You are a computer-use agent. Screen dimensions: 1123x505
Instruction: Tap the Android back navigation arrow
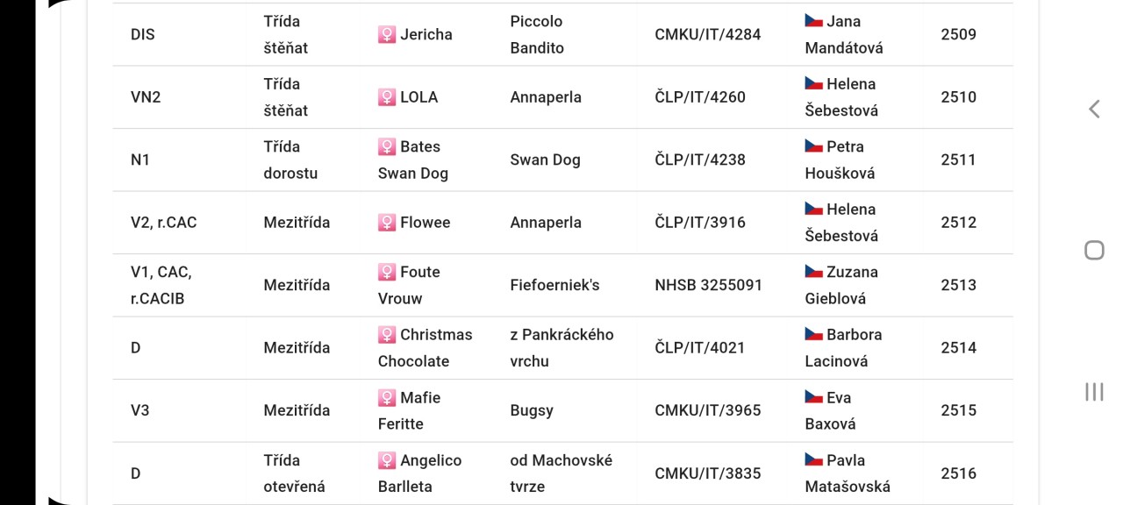[x=1094, y=109]
